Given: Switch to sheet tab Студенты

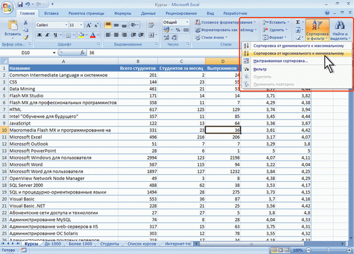Looking at the screenshot, I should [110, 244].
